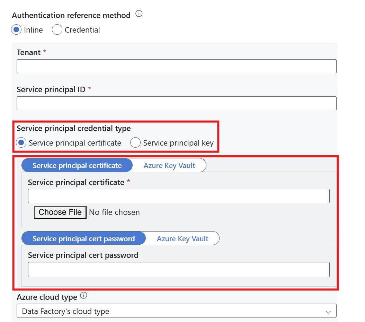The height and width of the screenshot is (322, 365).
Task: Click the 'No file chosen' text
Action: pyautogui.click(x=114, y=212)
